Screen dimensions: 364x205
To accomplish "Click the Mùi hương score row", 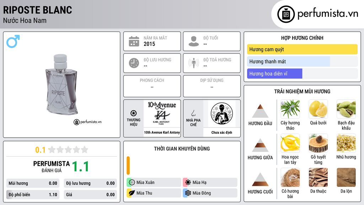I will 33,183.
